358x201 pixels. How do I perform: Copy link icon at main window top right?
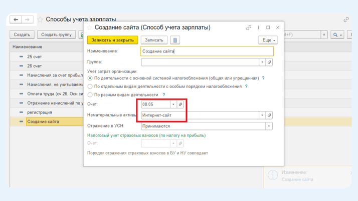click(346, 19)
